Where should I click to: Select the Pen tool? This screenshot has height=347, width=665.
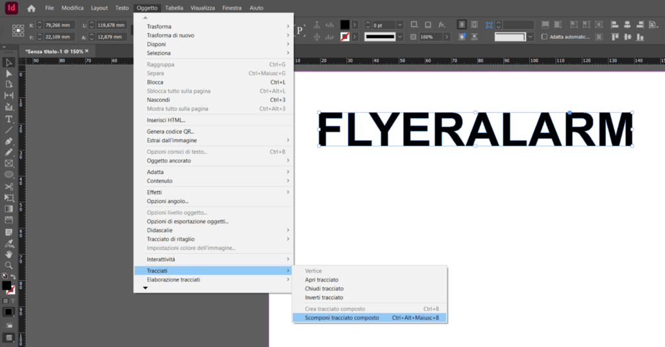pyautogui.click(x=9, y=141)
